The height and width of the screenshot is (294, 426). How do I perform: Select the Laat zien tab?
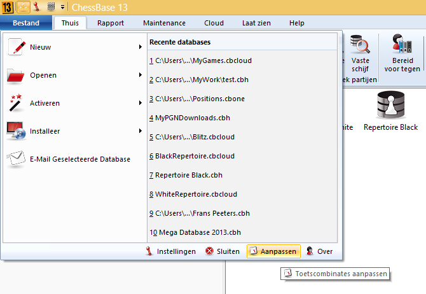tap(256, 23)
